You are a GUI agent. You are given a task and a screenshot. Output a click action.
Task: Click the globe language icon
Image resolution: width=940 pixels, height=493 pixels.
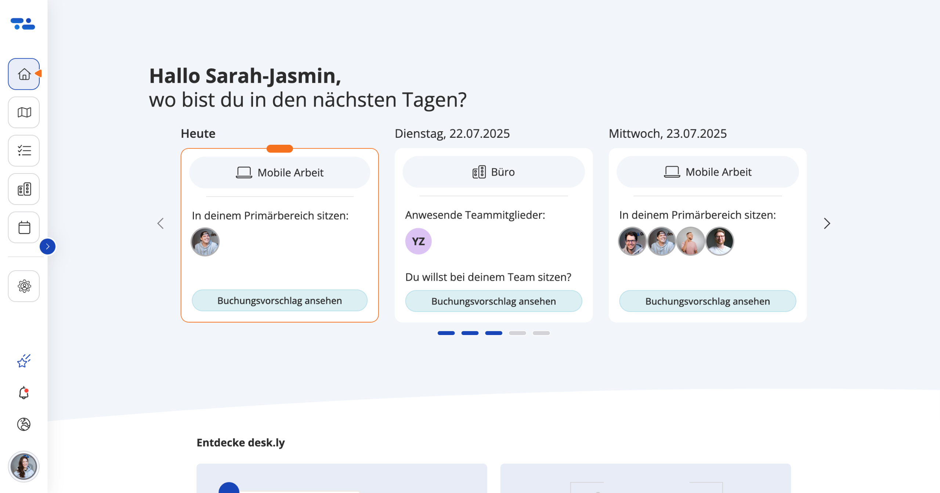point(24,424)
